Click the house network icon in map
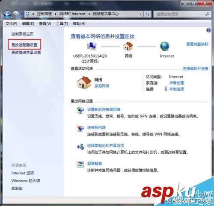 click(128, 46)
